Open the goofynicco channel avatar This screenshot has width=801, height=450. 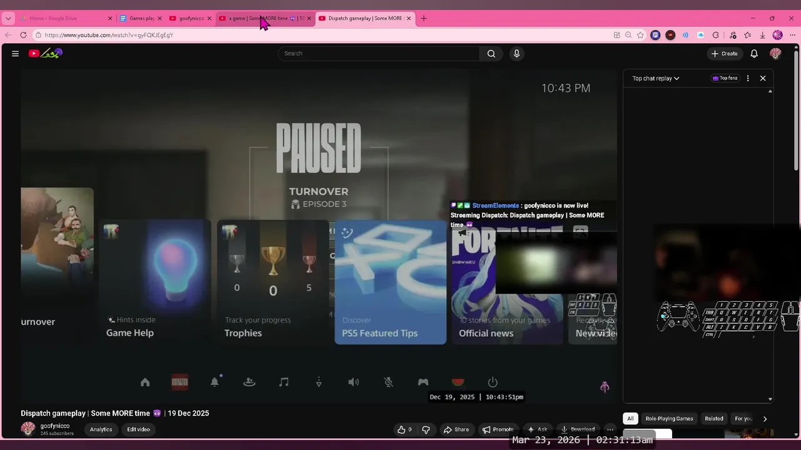(28, 429)
